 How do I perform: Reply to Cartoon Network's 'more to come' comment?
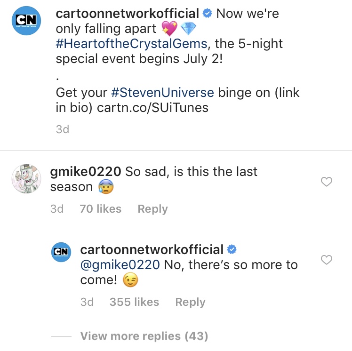click(190, 302)
